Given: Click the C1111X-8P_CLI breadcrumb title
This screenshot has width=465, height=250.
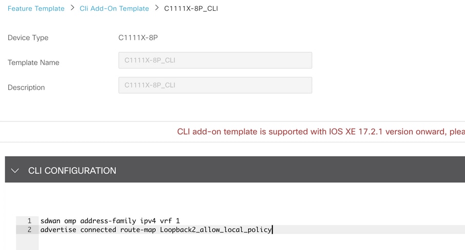Looking at the screenshot, I should coord(191,9).
